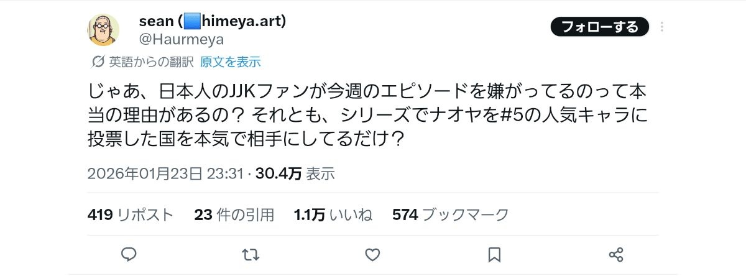Click the display name sean (himeya.art)
Image resolution: width=746 pixels, height=276 pixels.
coord(212,22)
